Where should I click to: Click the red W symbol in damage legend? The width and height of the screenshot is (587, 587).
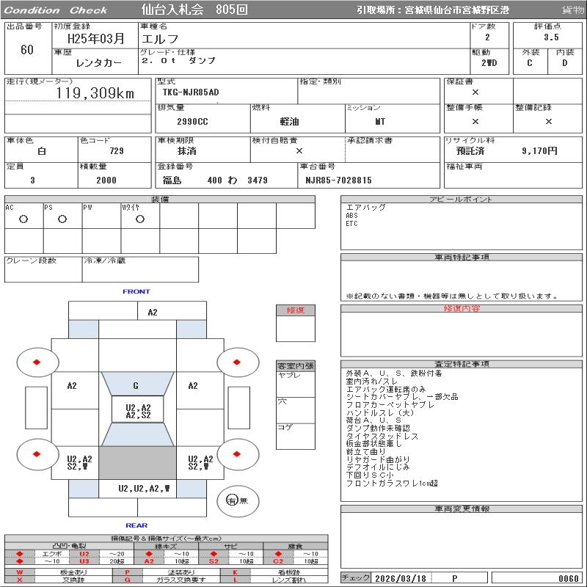[20, 572]
